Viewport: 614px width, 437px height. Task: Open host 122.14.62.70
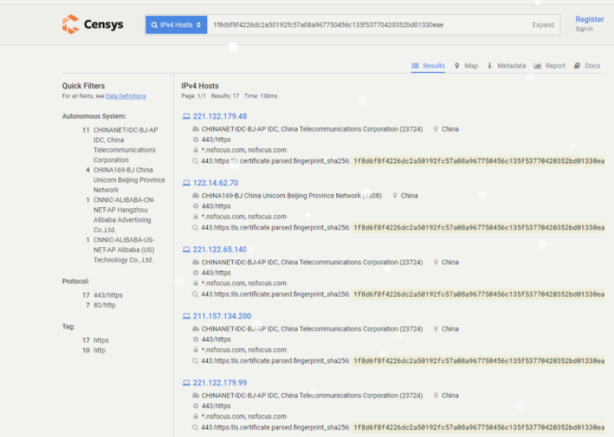[x=215, y=183]
